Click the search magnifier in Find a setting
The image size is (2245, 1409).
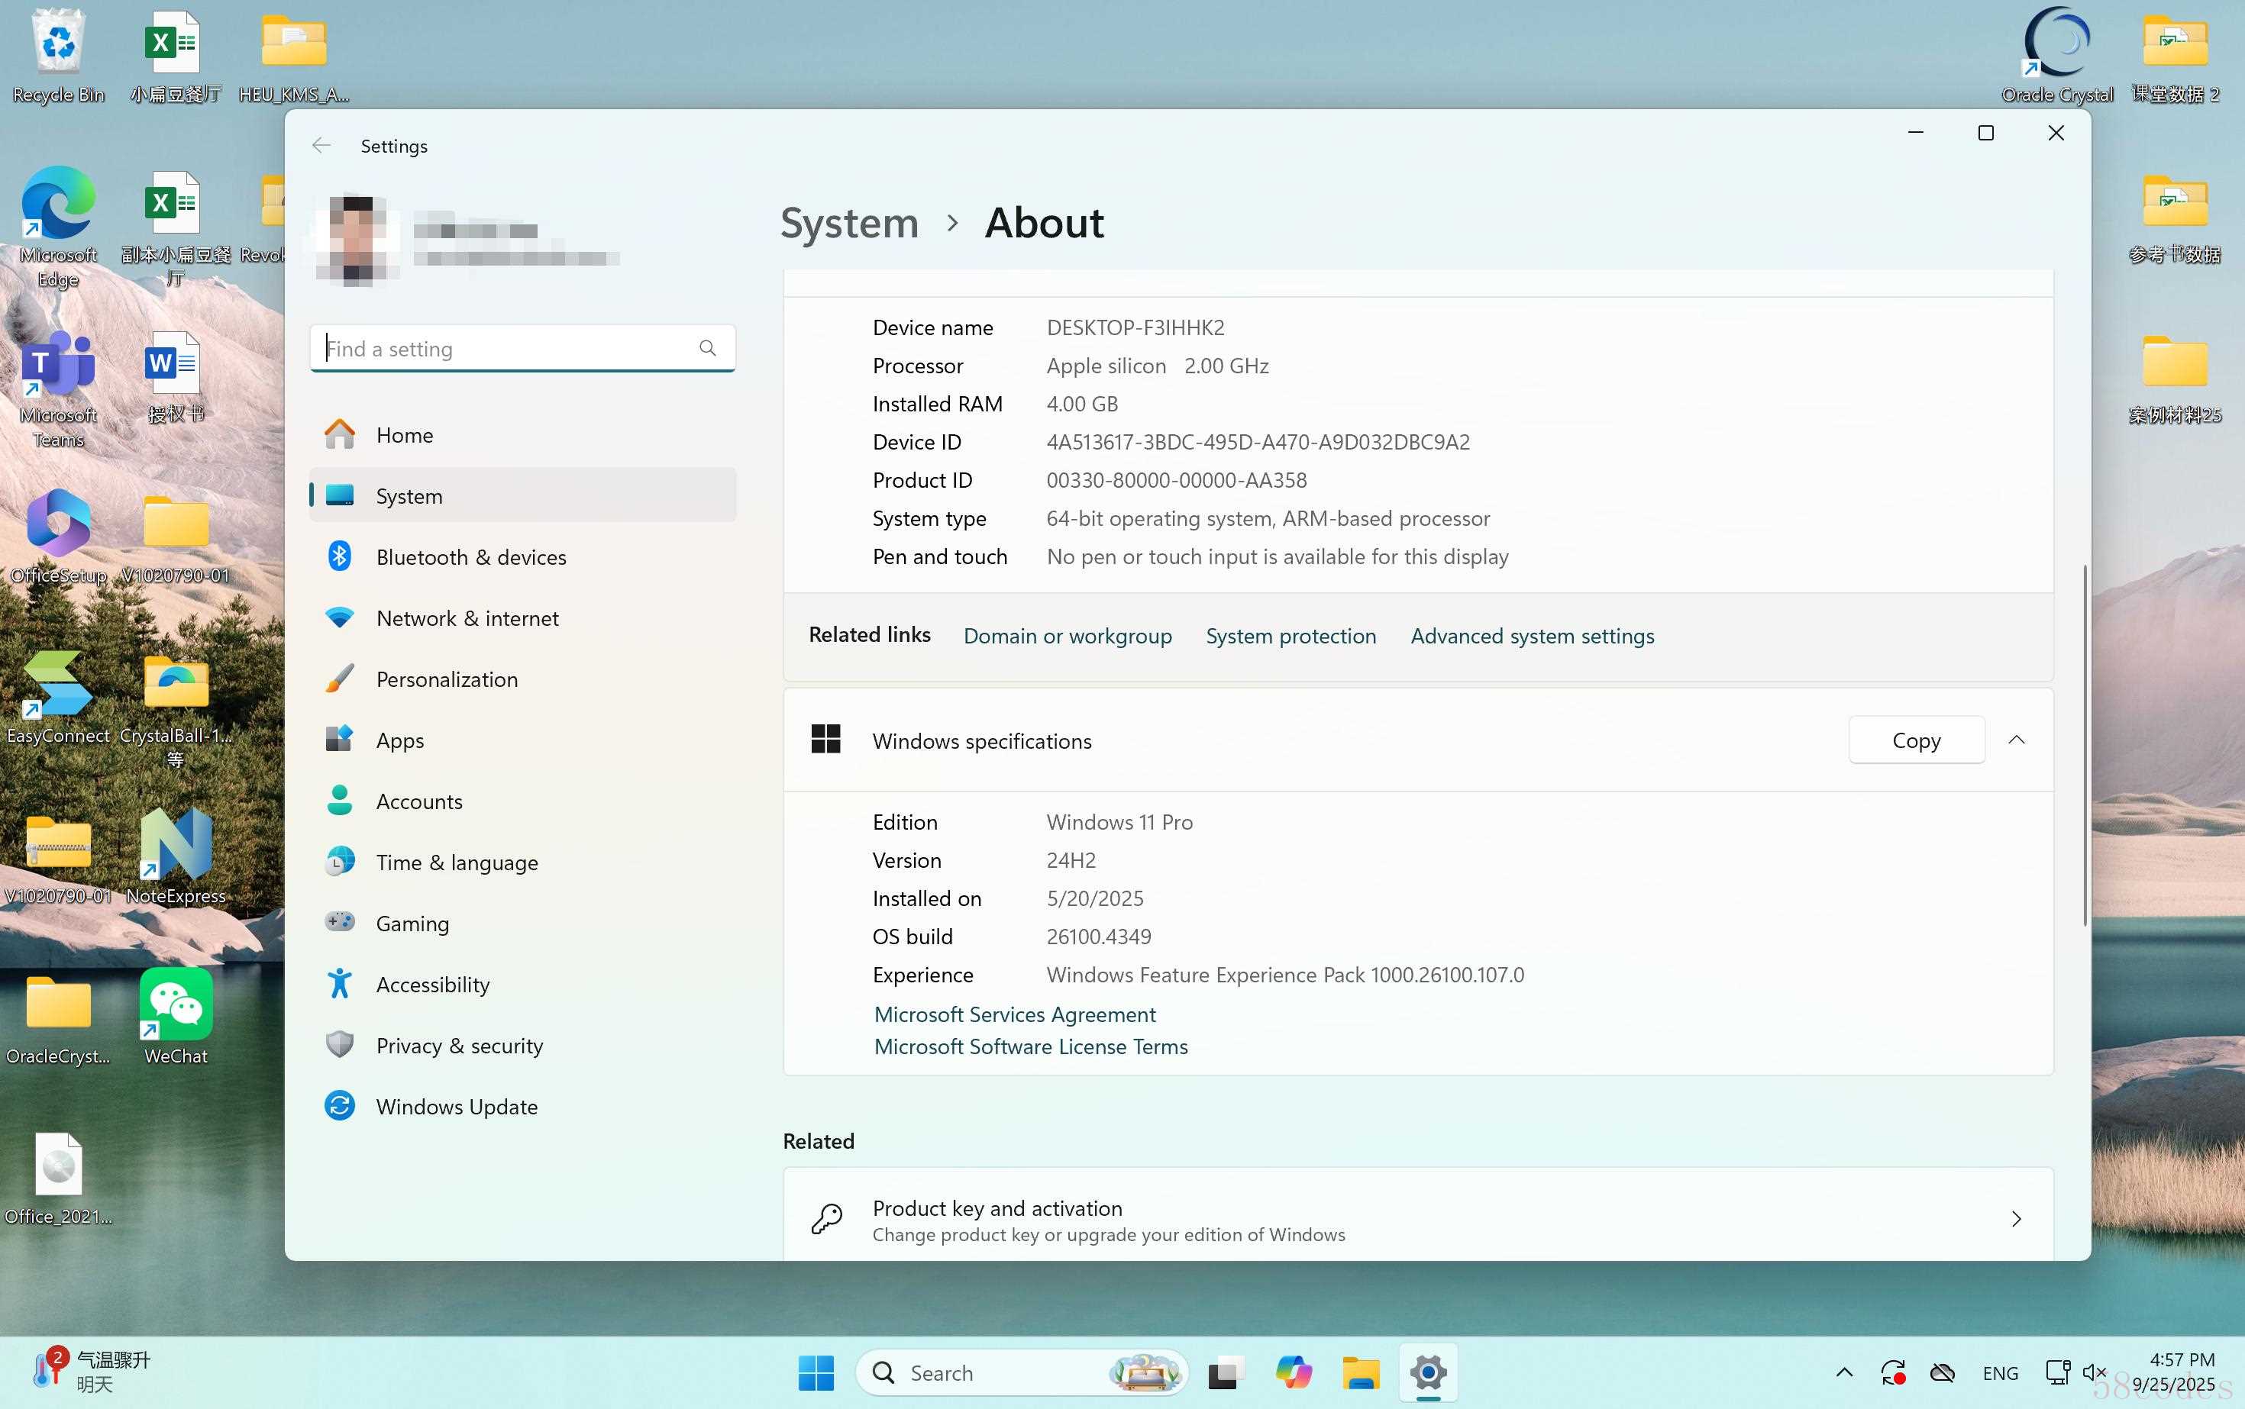coord(708,349)
